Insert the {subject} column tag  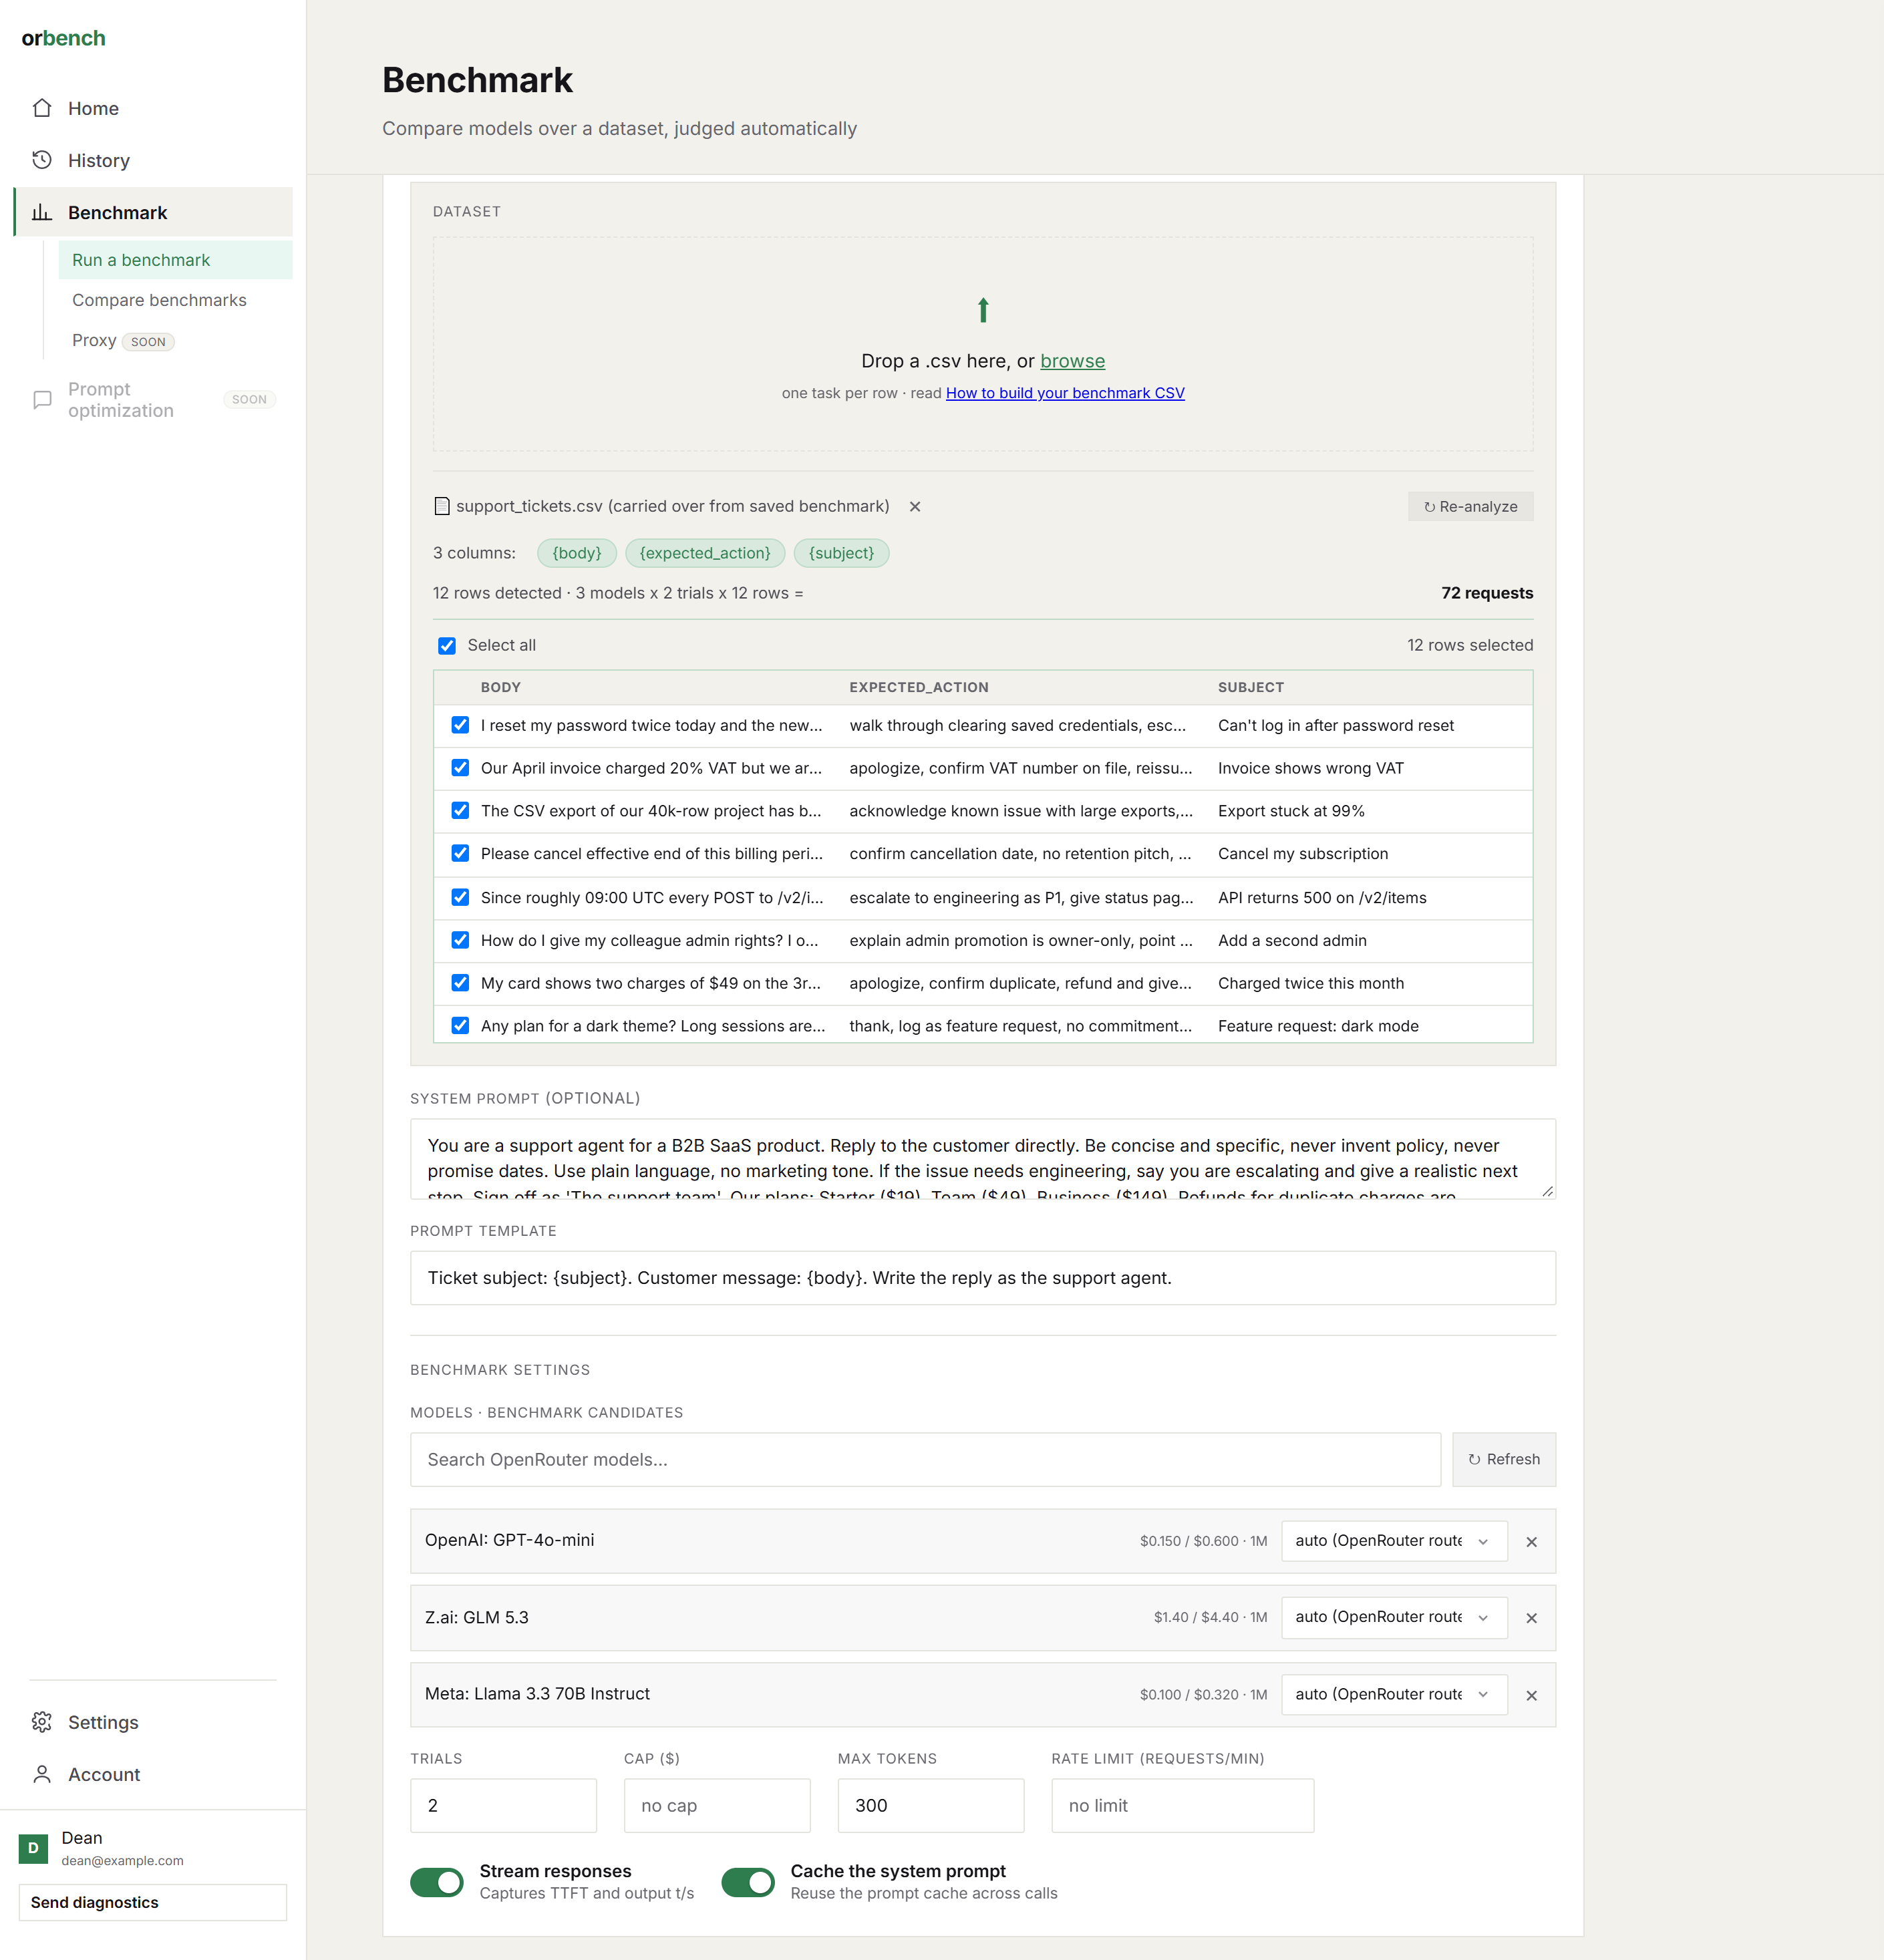(841, 553)
